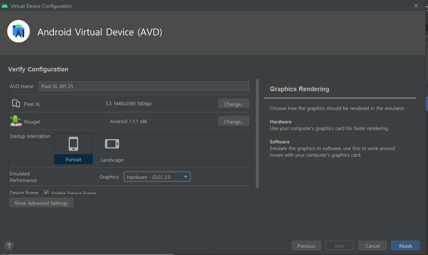Screen dimensions: 428x255
Task: Close the Virtual Device Configuration window
Action: (416, 6)
